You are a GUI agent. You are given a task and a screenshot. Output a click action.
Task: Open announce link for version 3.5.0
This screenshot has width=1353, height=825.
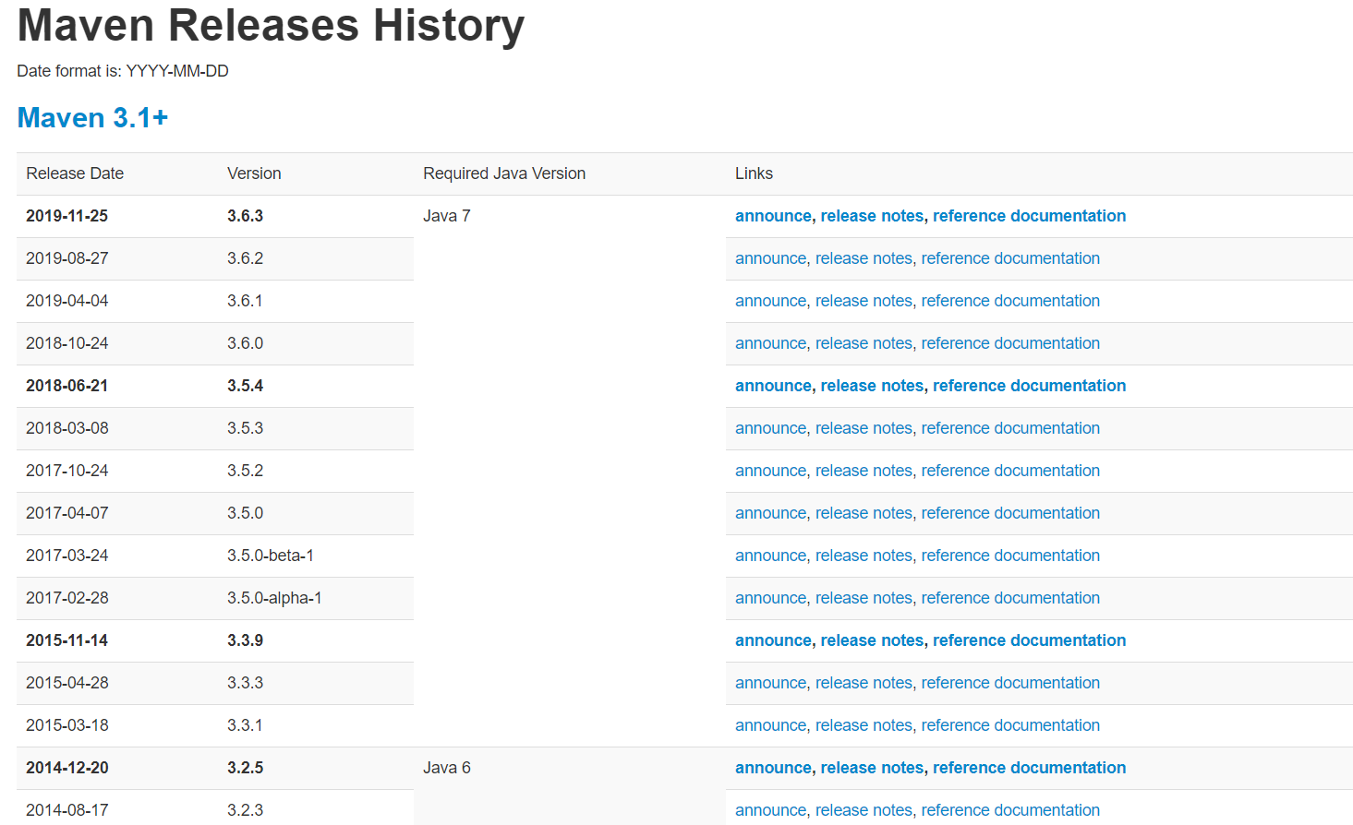(x=770, y=513)
